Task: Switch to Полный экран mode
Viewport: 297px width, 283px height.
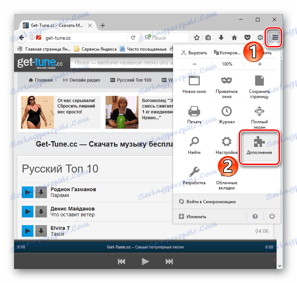Action: coord(259,117)
